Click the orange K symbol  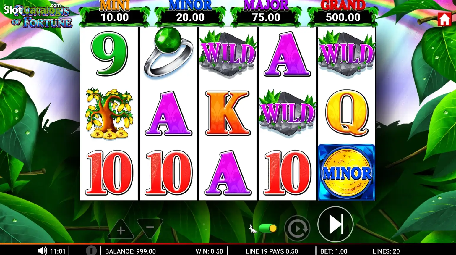(228, 113)
